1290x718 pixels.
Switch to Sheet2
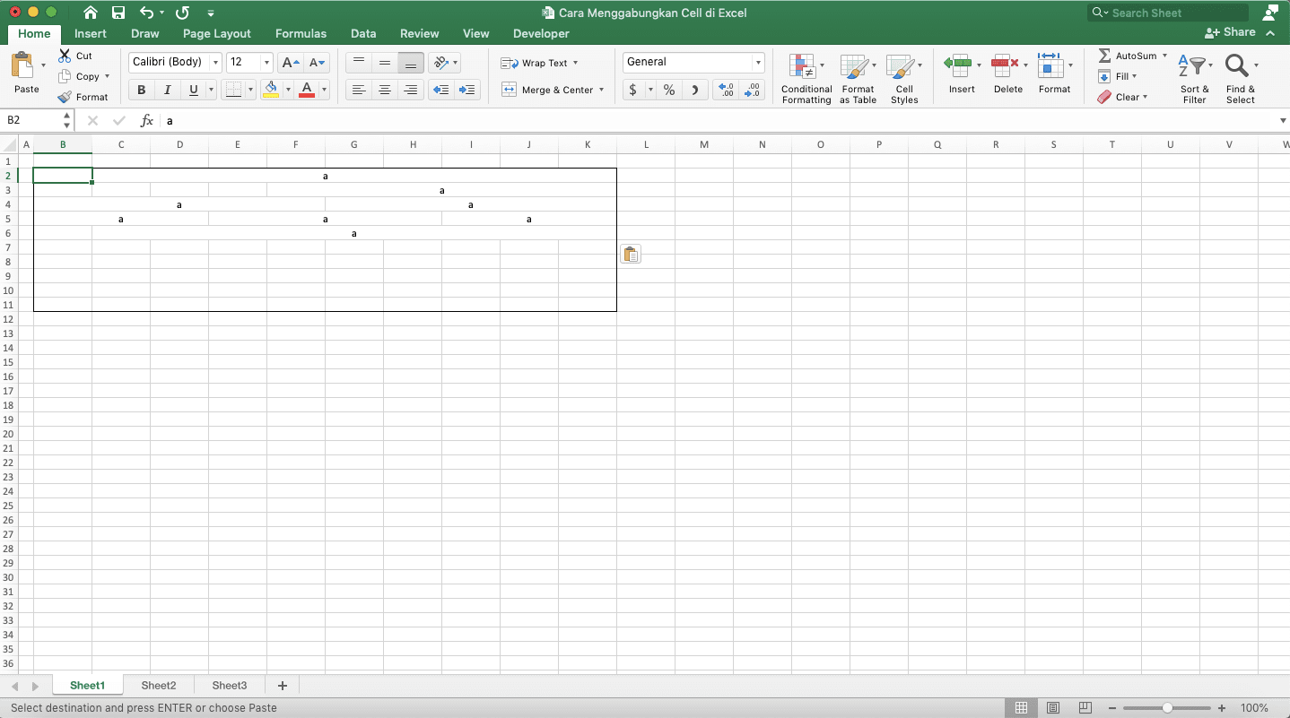click(159, 686)
